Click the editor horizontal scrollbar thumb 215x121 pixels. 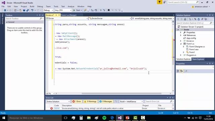pos(122,93)
